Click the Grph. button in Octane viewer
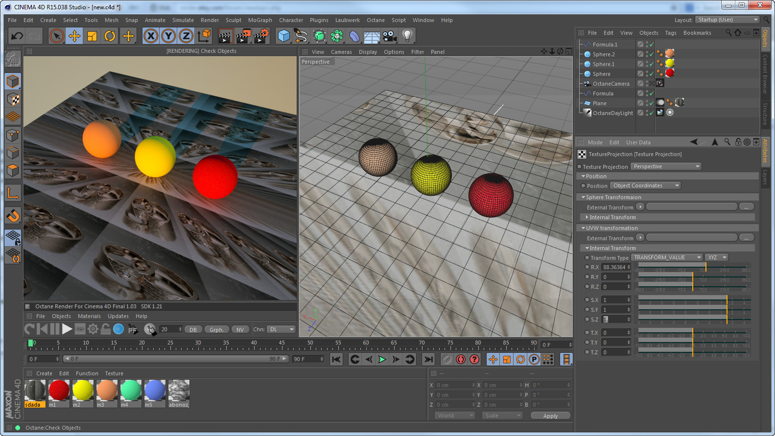This screenshot has height=436, width=775. click(x=216, y=330)
